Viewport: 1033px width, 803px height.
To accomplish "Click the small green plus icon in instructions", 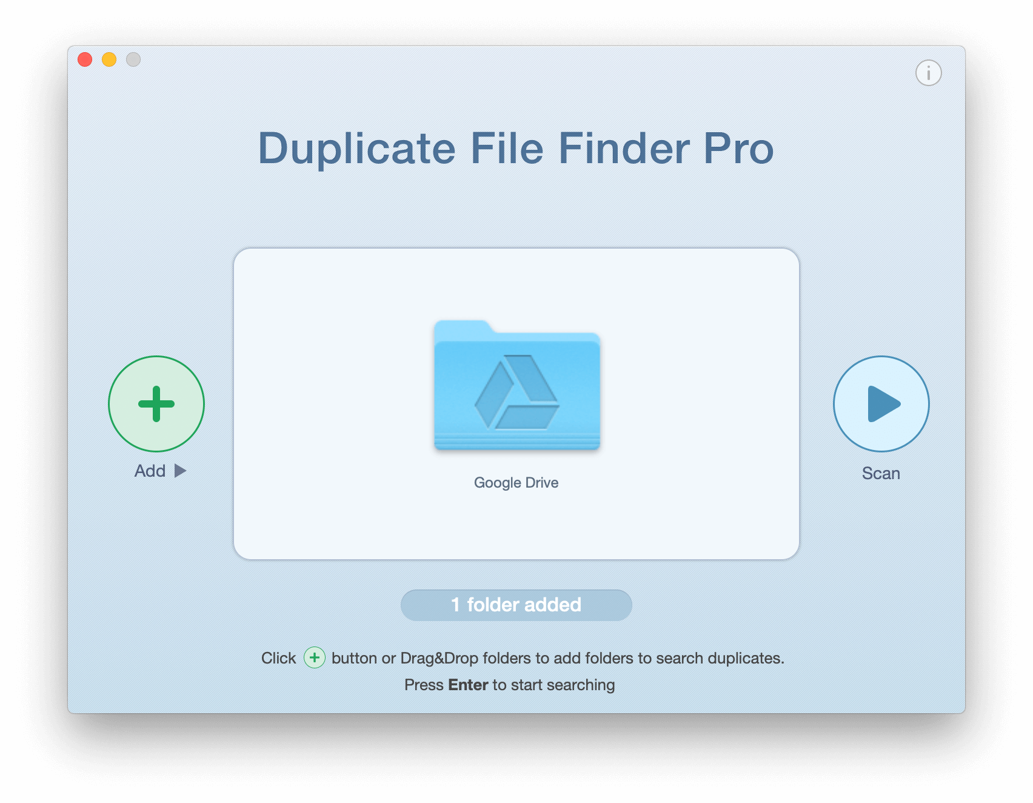I will pos(315,657).
